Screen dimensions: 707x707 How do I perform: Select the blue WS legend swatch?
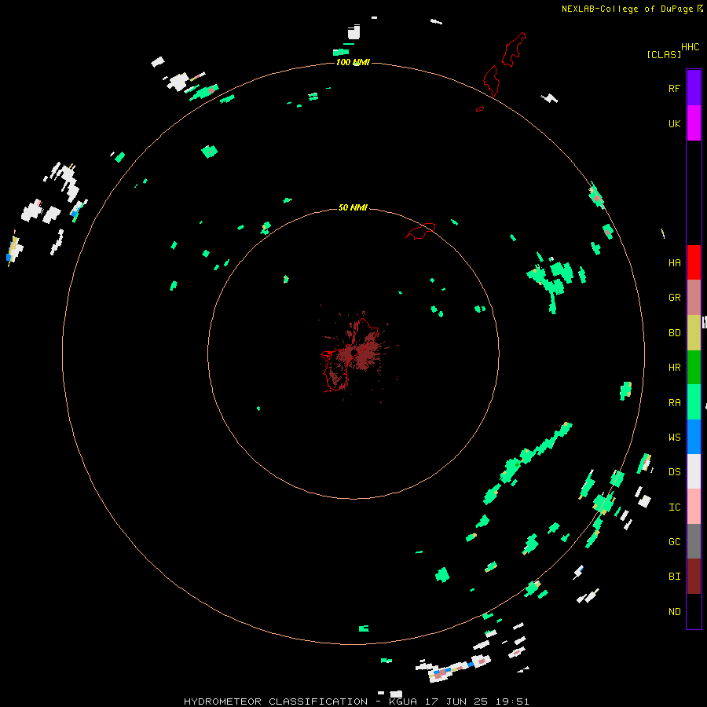coord(694,437)
